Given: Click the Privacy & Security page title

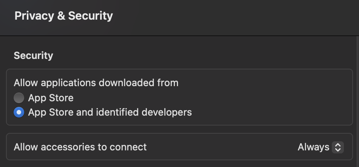Looking at the screenshot, I should [63, 16].
